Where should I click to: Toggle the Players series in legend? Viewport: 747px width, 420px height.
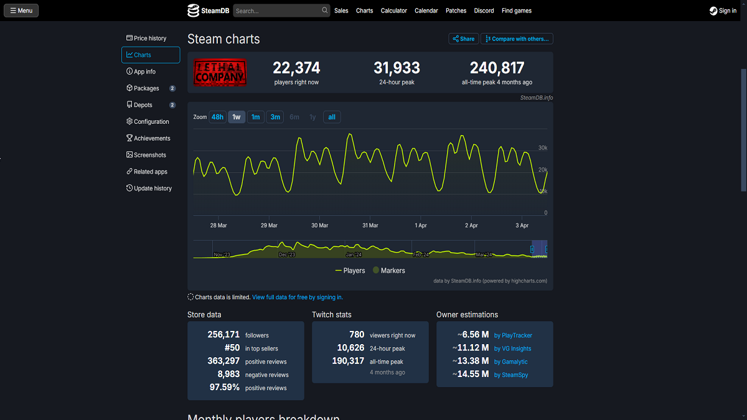pos(350,271)
